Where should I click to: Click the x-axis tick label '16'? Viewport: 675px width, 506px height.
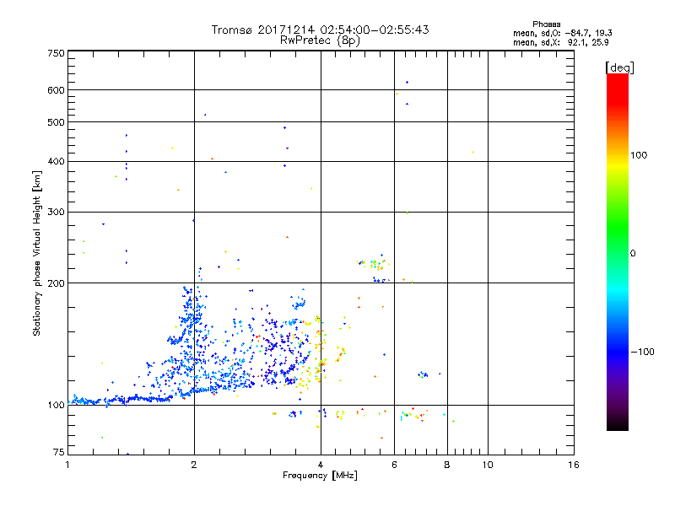pyautogui.click(x=574, y=465)
